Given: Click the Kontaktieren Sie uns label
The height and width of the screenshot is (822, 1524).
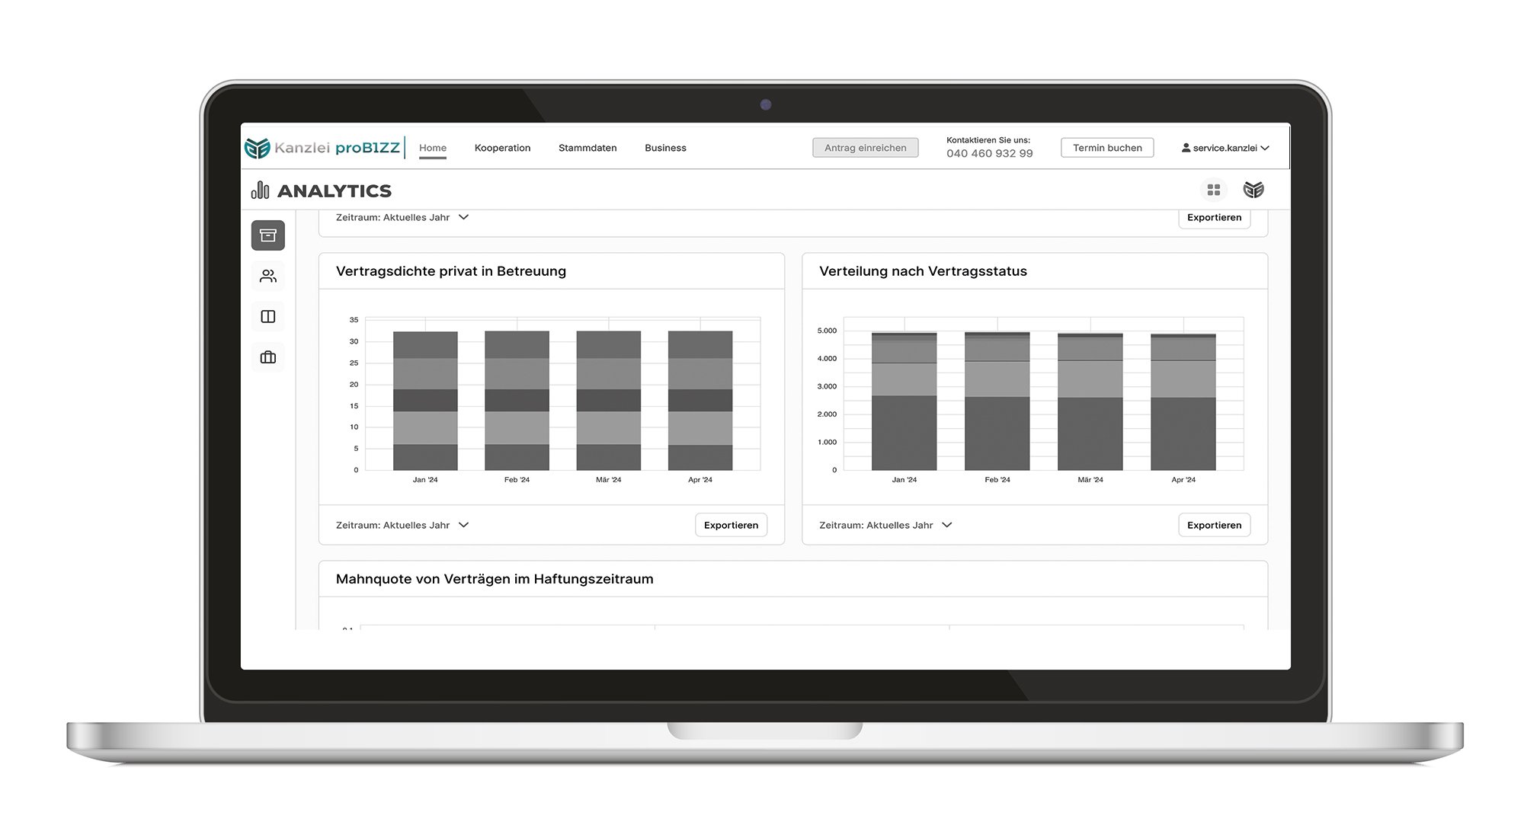Looking at the screenshot, I should [x=988, y=140].
